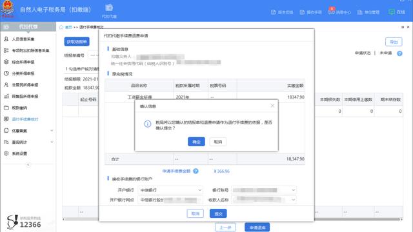Click the 结报单编号 input field
Viewport: 413px width, 232px height.
[94, 55]
